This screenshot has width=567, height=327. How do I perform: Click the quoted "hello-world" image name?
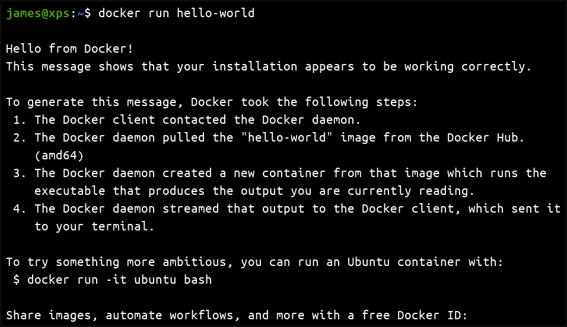(x=286, y=137)
